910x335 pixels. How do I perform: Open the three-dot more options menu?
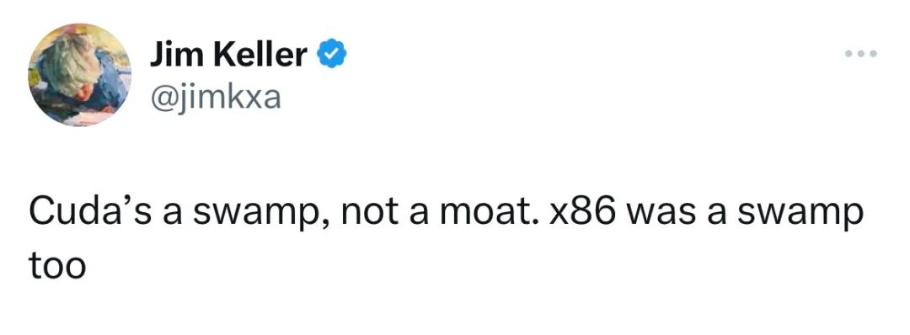860,54
